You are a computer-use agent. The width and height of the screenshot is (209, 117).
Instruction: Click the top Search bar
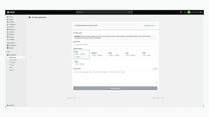coord(104,12)
